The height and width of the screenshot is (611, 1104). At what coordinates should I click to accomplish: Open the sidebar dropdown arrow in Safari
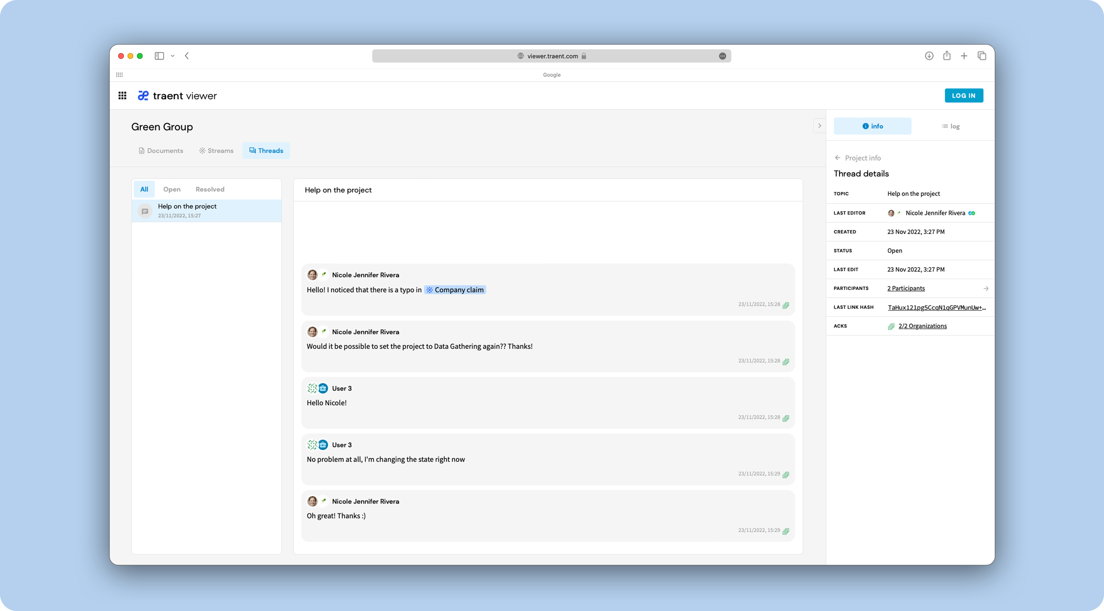[x=172, y=56]
